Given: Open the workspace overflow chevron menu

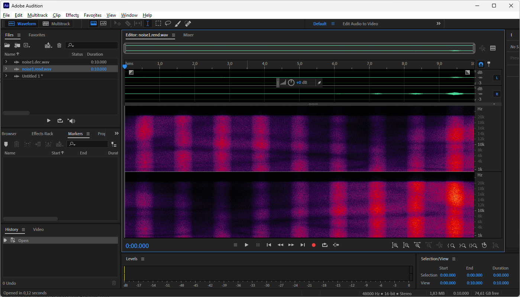Looking at the screenshot, I should pyautogui.click(x=439, y=23).
